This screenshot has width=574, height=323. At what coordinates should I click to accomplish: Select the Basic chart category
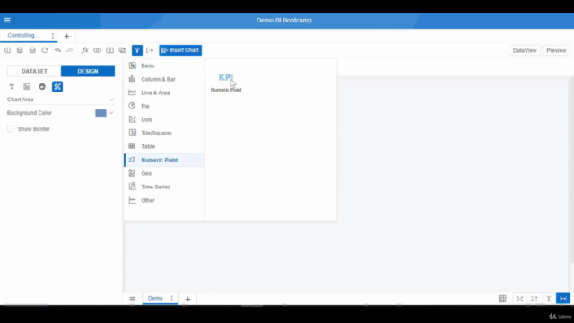point(164,65)
